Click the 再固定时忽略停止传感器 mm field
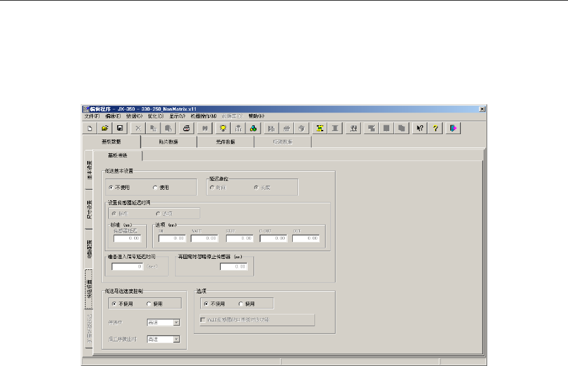This screenshot has width=568, height=366. [x=234, y=266]
